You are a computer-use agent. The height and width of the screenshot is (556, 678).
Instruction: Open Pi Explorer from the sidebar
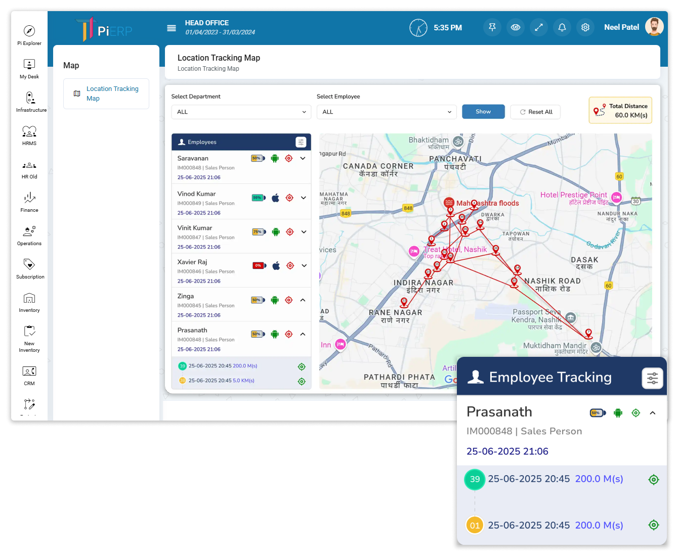[x=29, y=35]
